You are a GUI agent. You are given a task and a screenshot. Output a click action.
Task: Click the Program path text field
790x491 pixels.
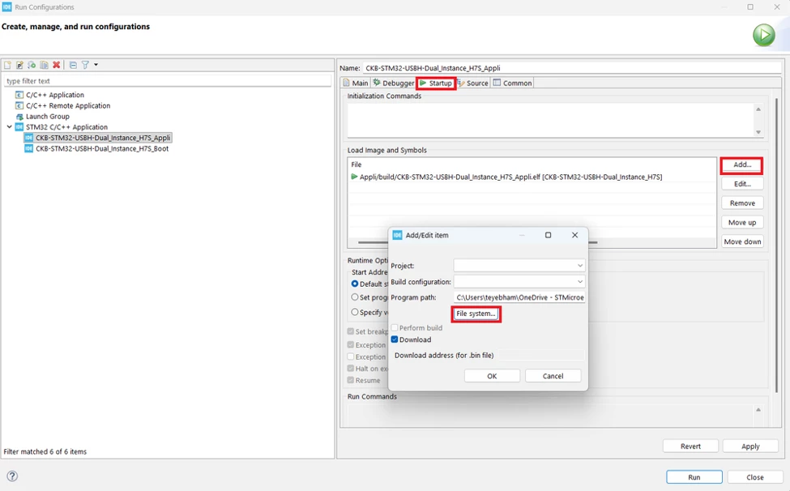(x=519, y=297)
